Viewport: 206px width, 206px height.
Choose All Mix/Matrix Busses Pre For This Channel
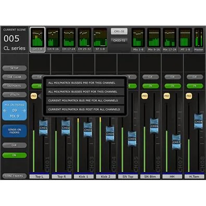(85, 83)
